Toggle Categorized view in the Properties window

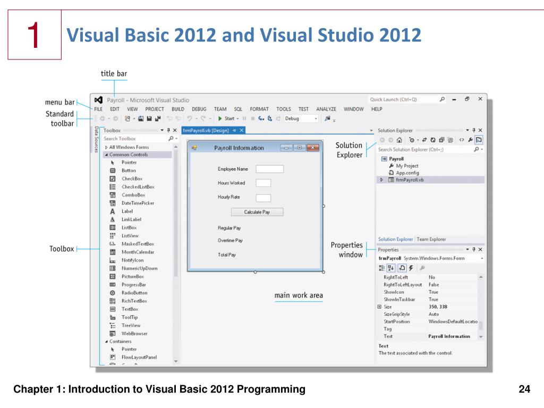tap(381, 268)
